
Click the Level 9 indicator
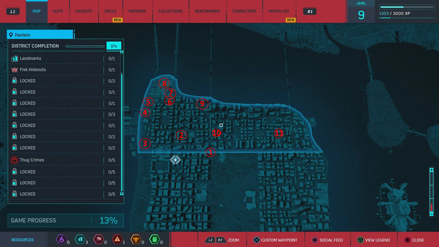tap(361, 12)
